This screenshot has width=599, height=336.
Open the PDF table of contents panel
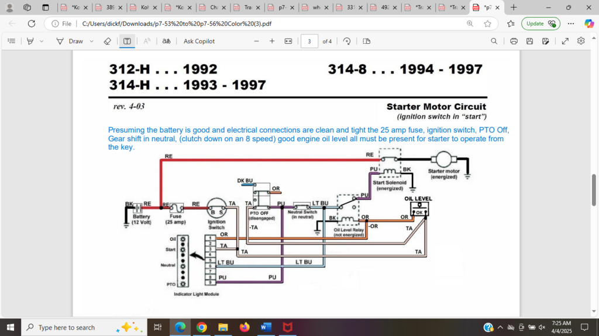pos(11,41)
